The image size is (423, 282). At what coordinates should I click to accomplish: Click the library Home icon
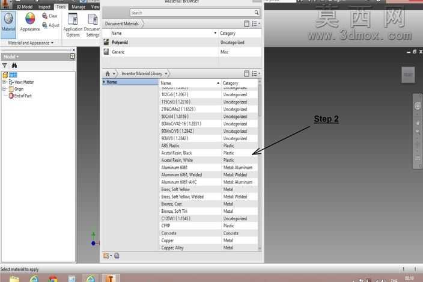pyautogui.click(x=108, y=73)
